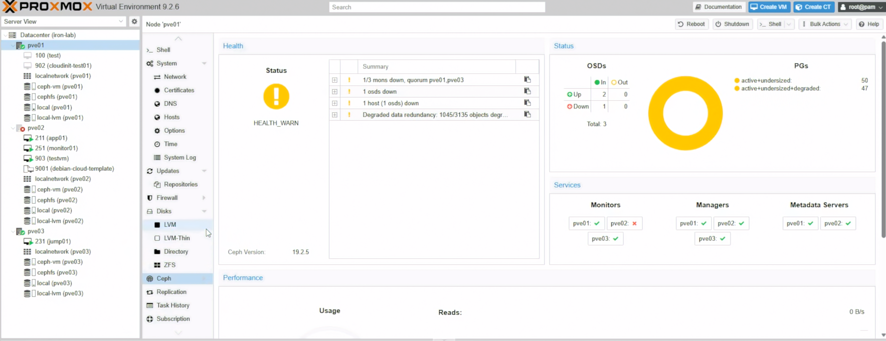The width and height of the screenshot is (886, 341).
Task: Expand the '1 osds down' warning row
Action: tap(334, 91)
